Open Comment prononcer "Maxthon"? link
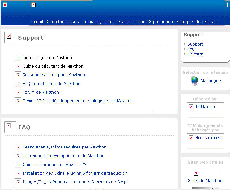The height and width of the screenshot is (190, 230). click(54, 164)
